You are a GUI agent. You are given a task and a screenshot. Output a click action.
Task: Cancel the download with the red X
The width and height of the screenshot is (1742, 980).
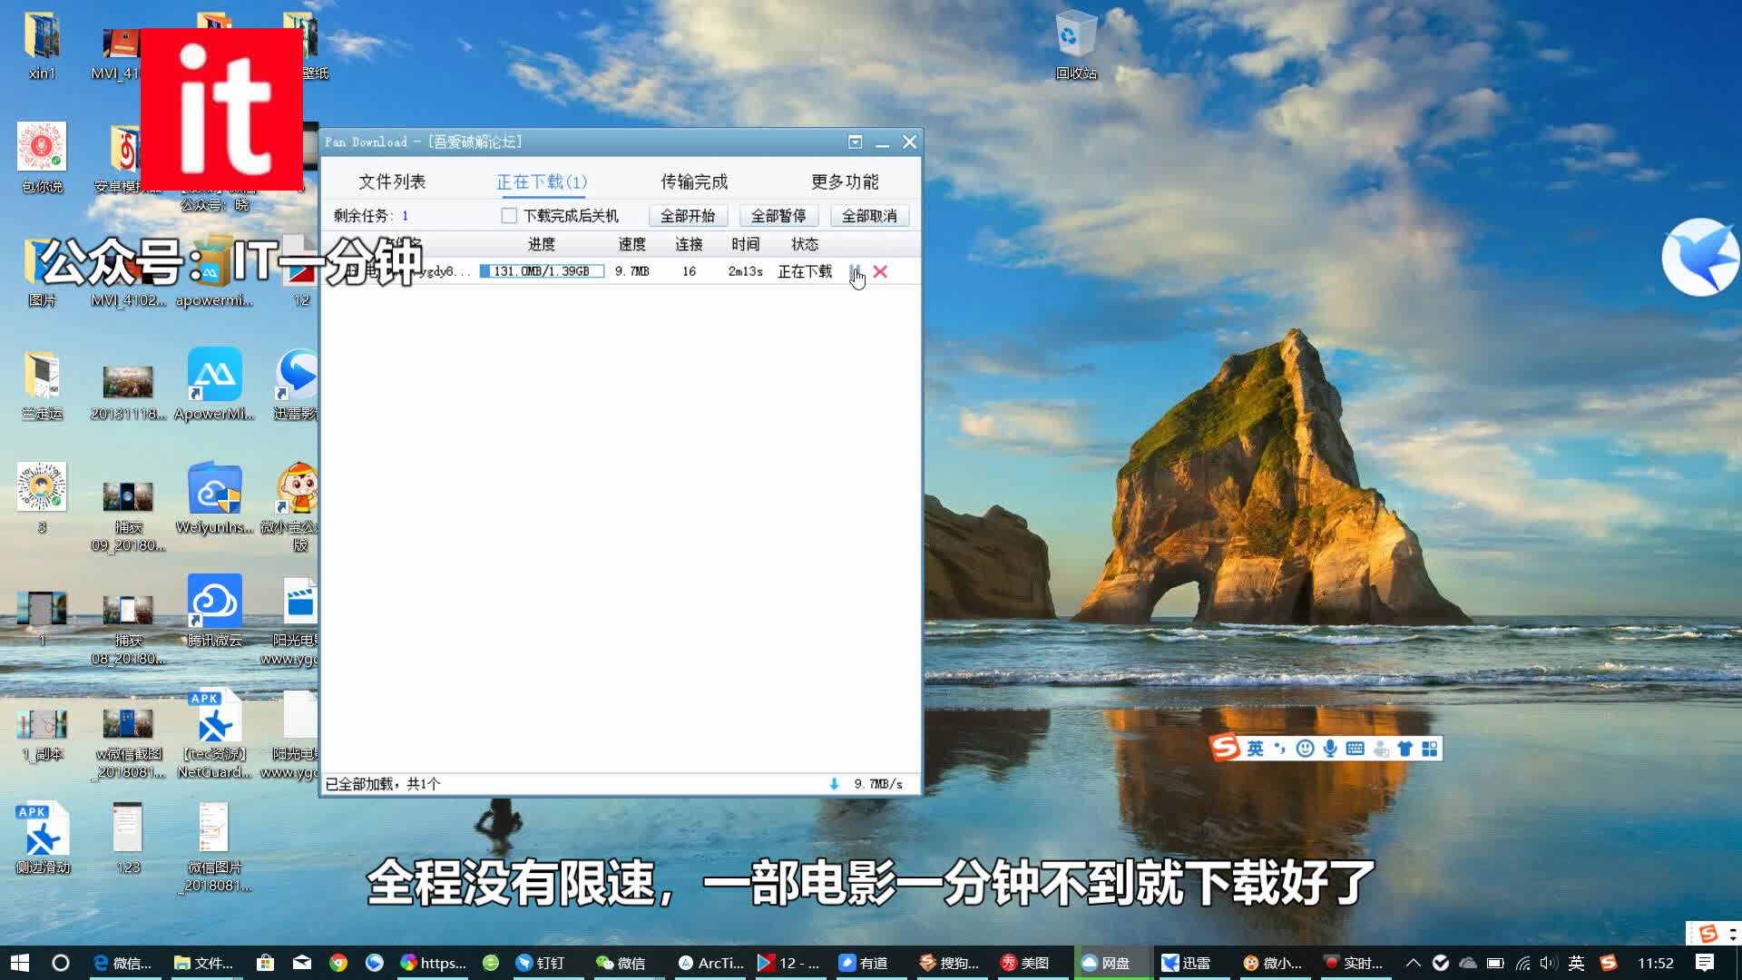tap(880, 271)
